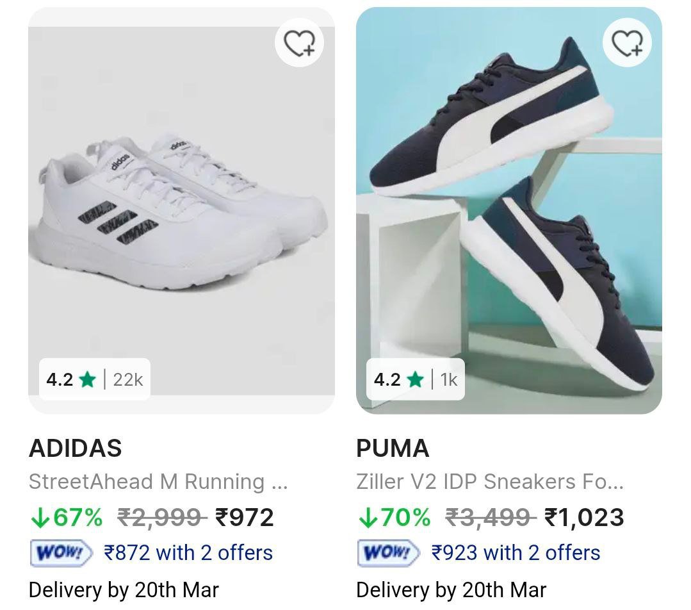Screen dimensions: 691x610
Task: Tap Delivery by 20th Mar under ADIDAS
Action: click(124, 589)
